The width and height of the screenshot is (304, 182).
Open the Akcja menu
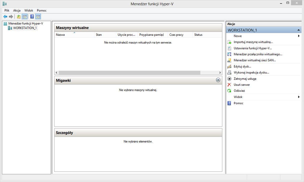(17, 10)
